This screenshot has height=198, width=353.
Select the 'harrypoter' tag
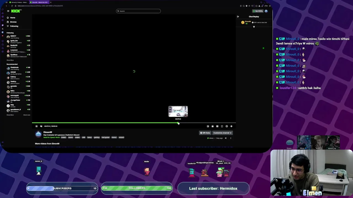[x=106, y=137]
